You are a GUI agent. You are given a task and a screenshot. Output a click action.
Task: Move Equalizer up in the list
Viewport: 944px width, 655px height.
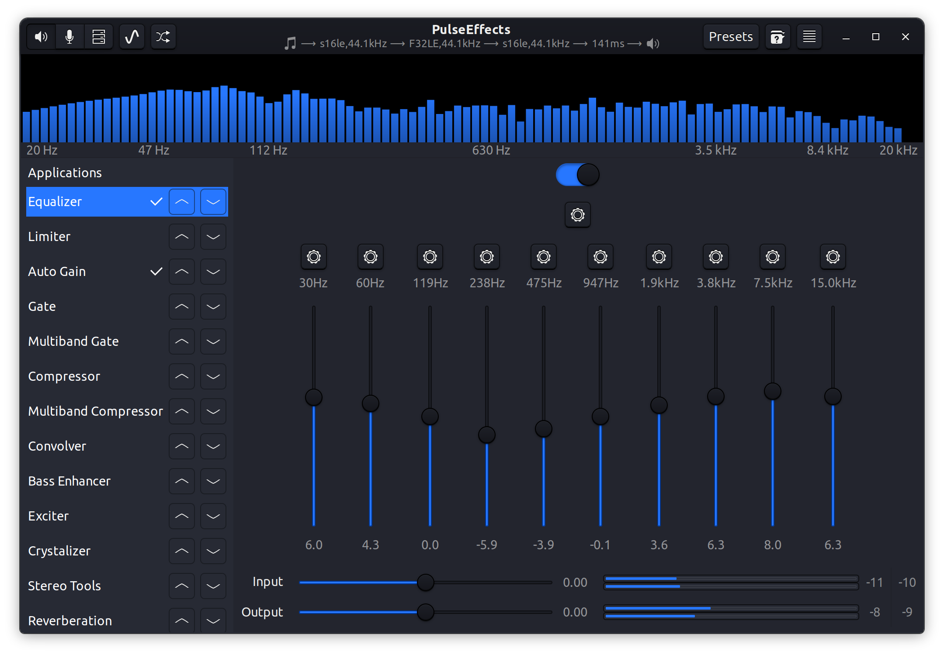(x=182, y=202)
